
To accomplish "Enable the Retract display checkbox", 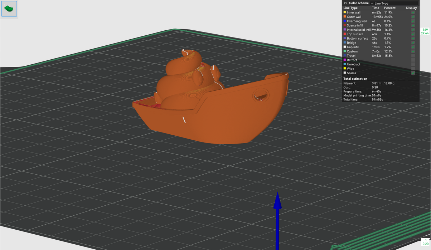I will [413, 60].
